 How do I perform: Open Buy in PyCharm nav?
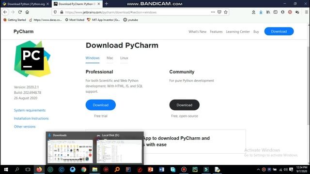256,31
